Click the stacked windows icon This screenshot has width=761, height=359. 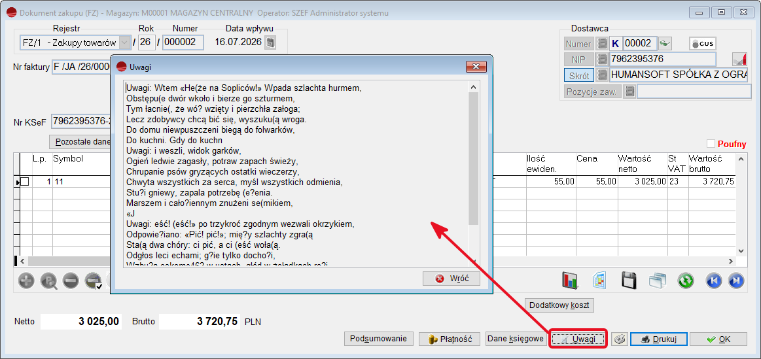tap(658, 281)
